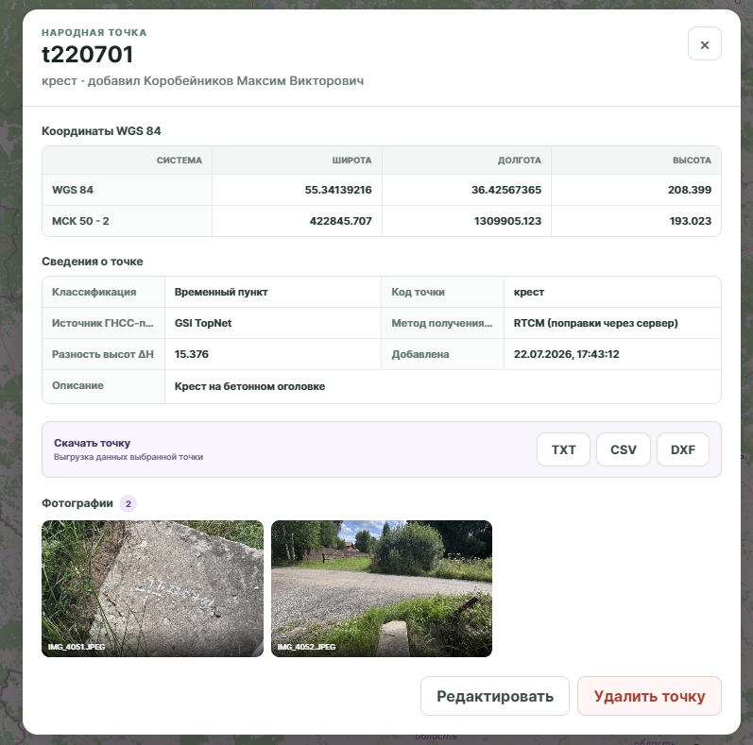This screenshot has width=753, height=745.
Task: Click the Долгота column header
Action: point(519,161)
